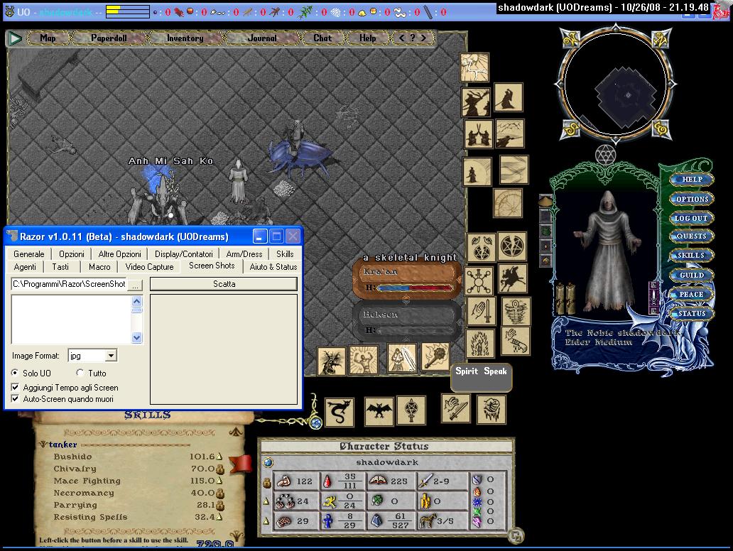733x551 pixels.
Task: Toggle the Necromancy skill padlock
Action: (x=219, y=493)
